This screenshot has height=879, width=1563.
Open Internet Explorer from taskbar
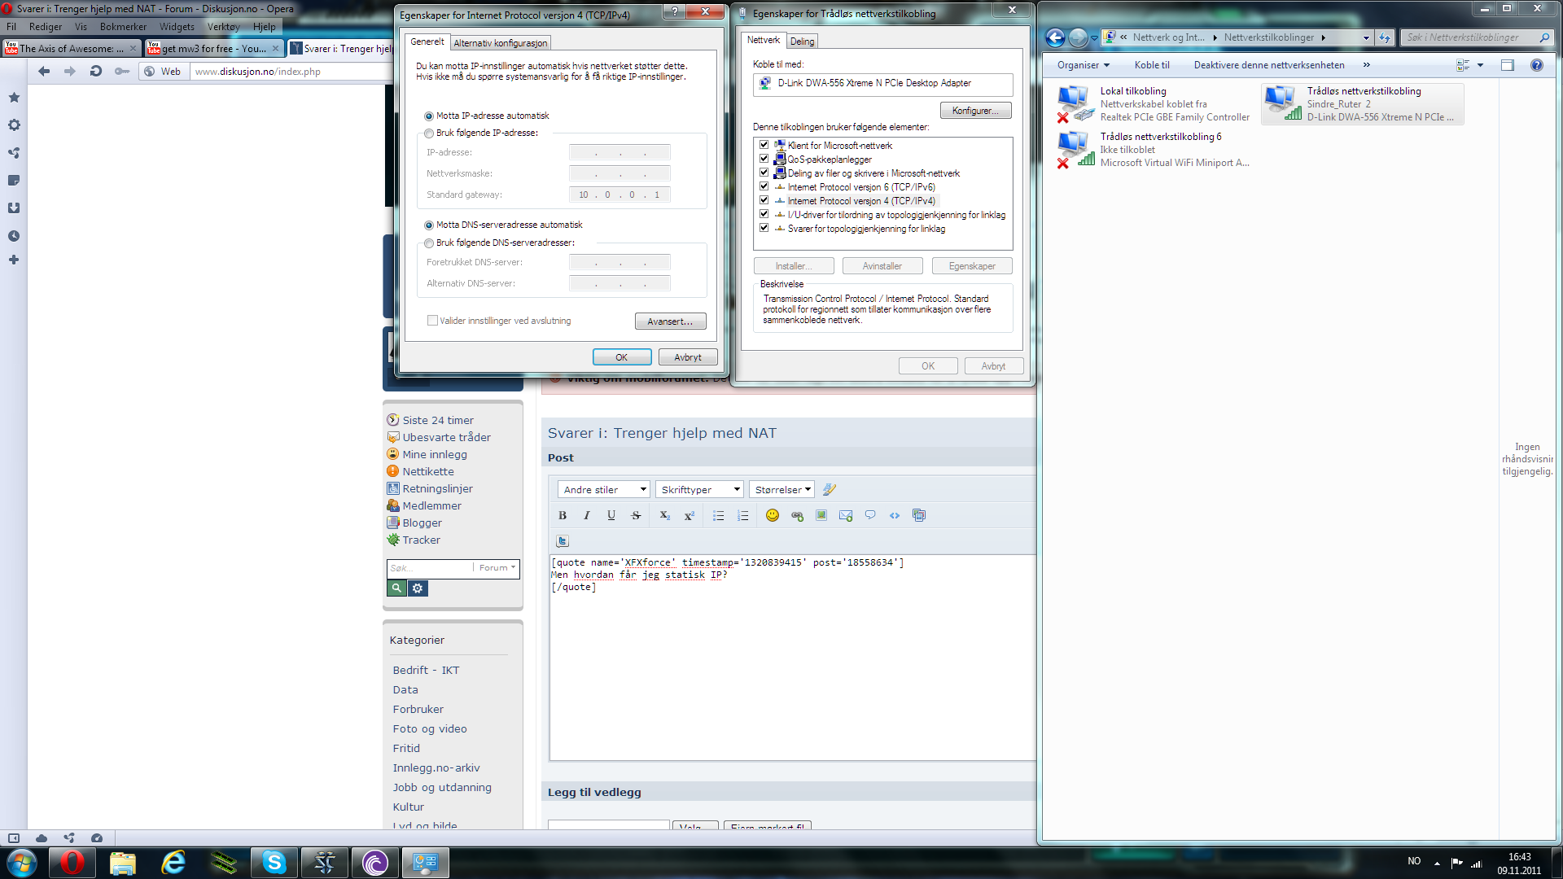[173, 862]
